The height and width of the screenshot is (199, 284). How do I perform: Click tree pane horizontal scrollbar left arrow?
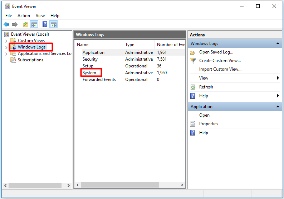click(x=5, y=185)
